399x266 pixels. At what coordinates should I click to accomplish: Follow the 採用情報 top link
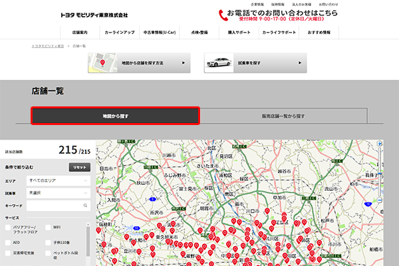pyautogui.click(x=277, y=5)
